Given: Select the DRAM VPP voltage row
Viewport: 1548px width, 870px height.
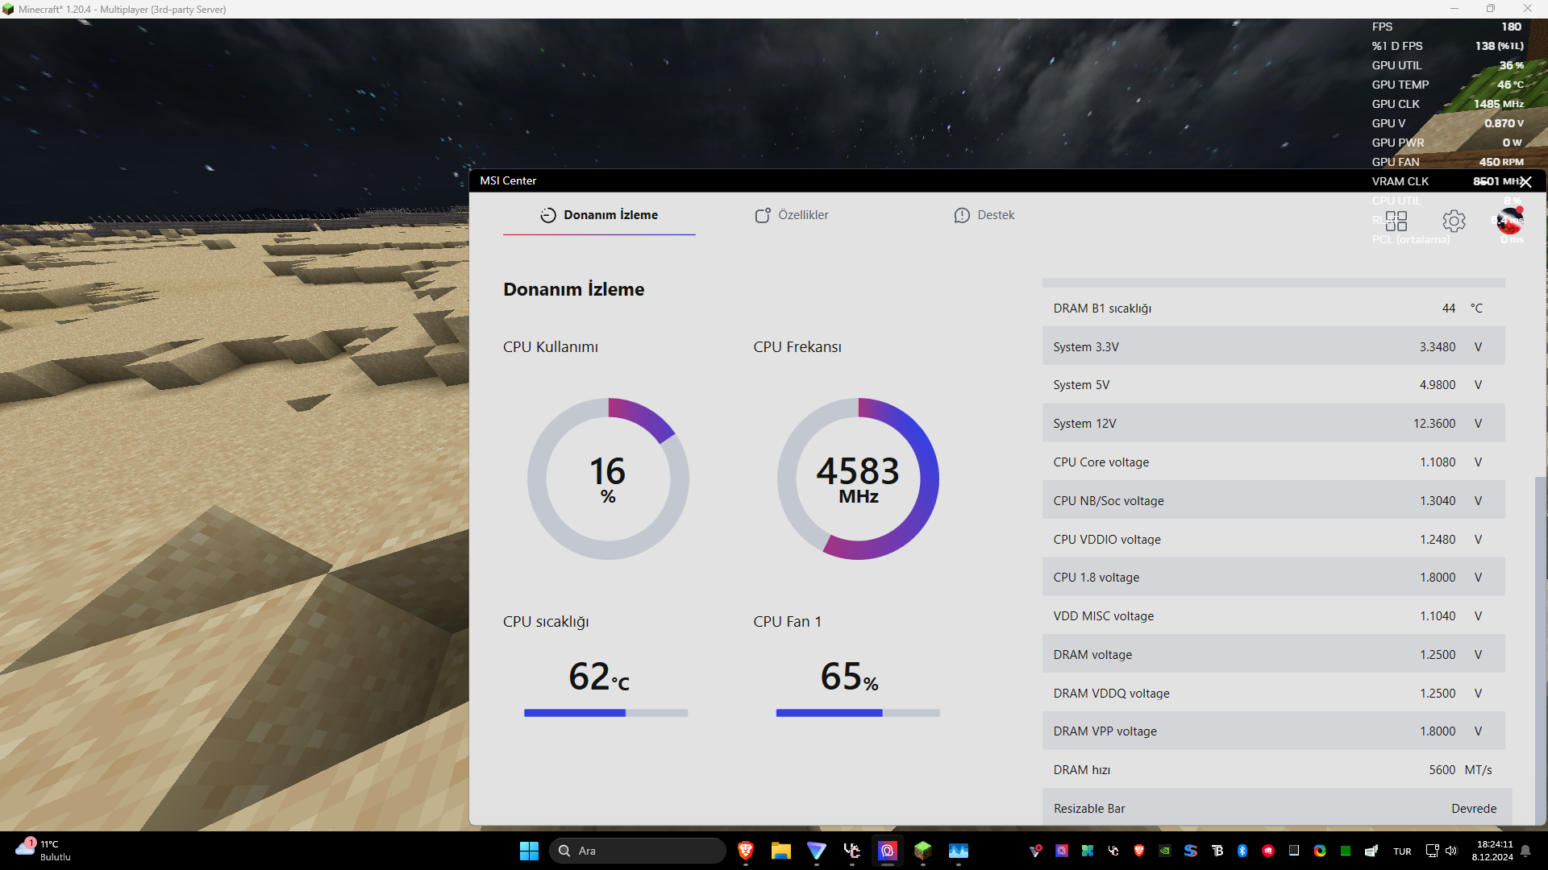Looking at the screenshot, I should [x=1273, y=731].
